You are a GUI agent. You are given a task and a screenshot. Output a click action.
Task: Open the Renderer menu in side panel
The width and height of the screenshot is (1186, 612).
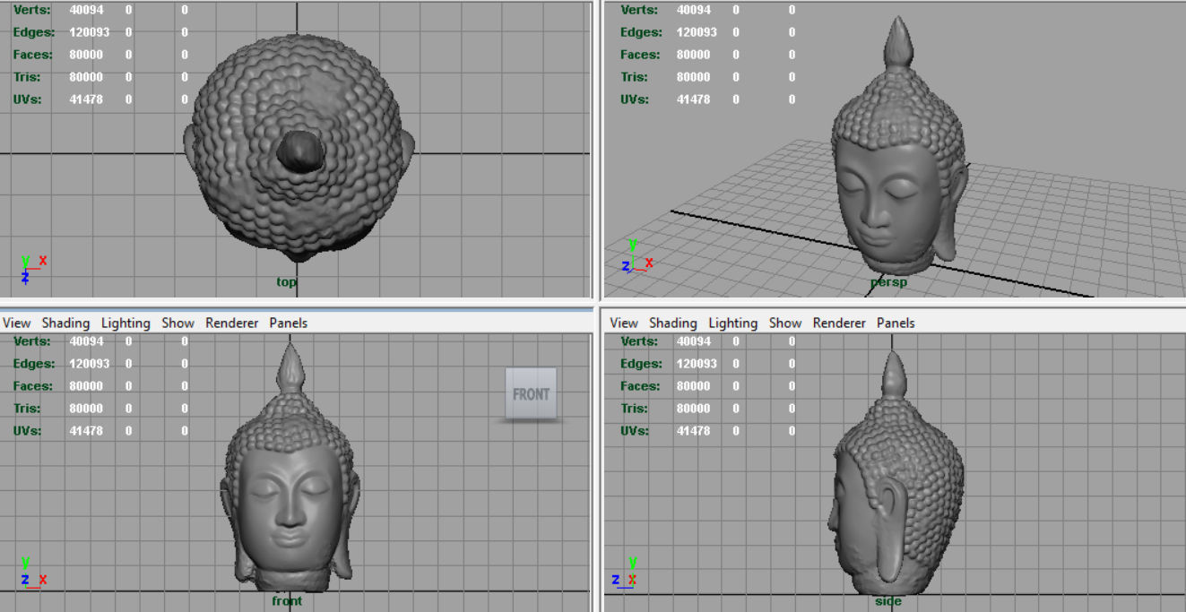coord(839,323)
